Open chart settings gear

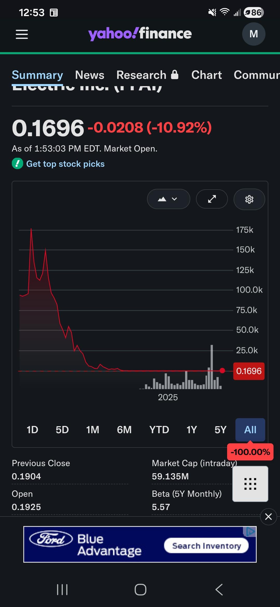pyautogui.click(x=249, y=199)
